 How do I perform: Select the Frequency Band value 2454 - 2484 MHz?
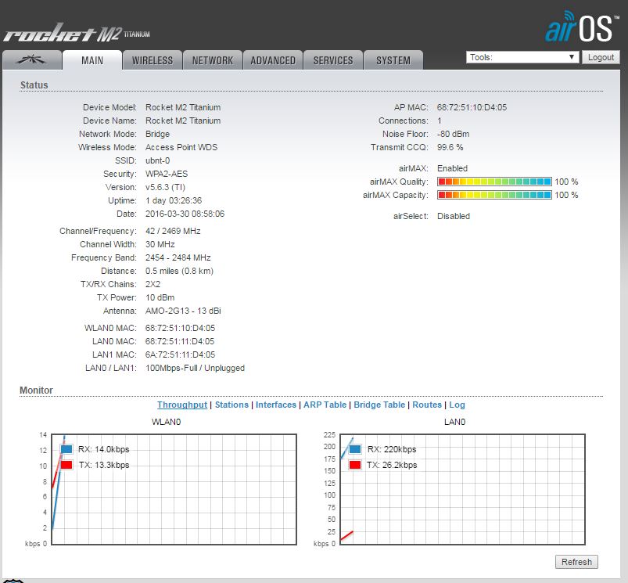pos(178,257)
